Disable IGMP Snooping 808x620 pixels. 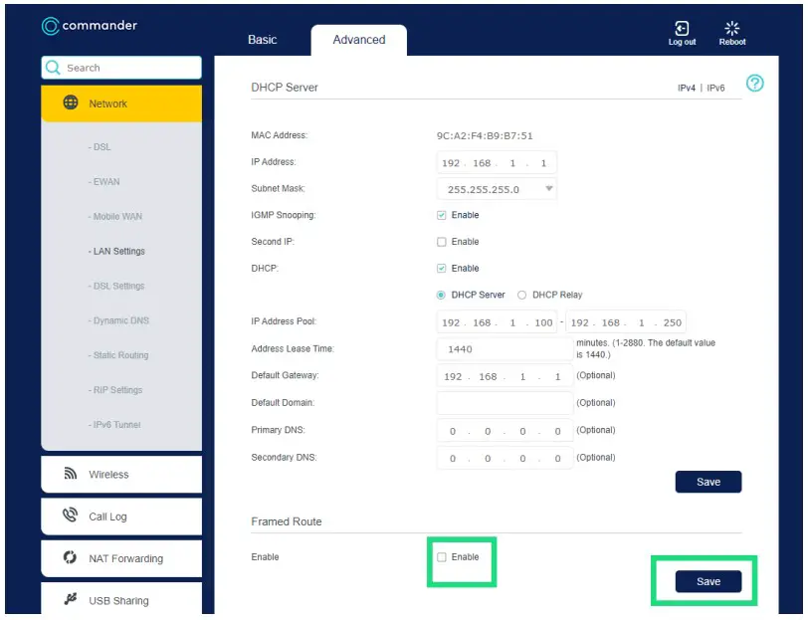443,215
